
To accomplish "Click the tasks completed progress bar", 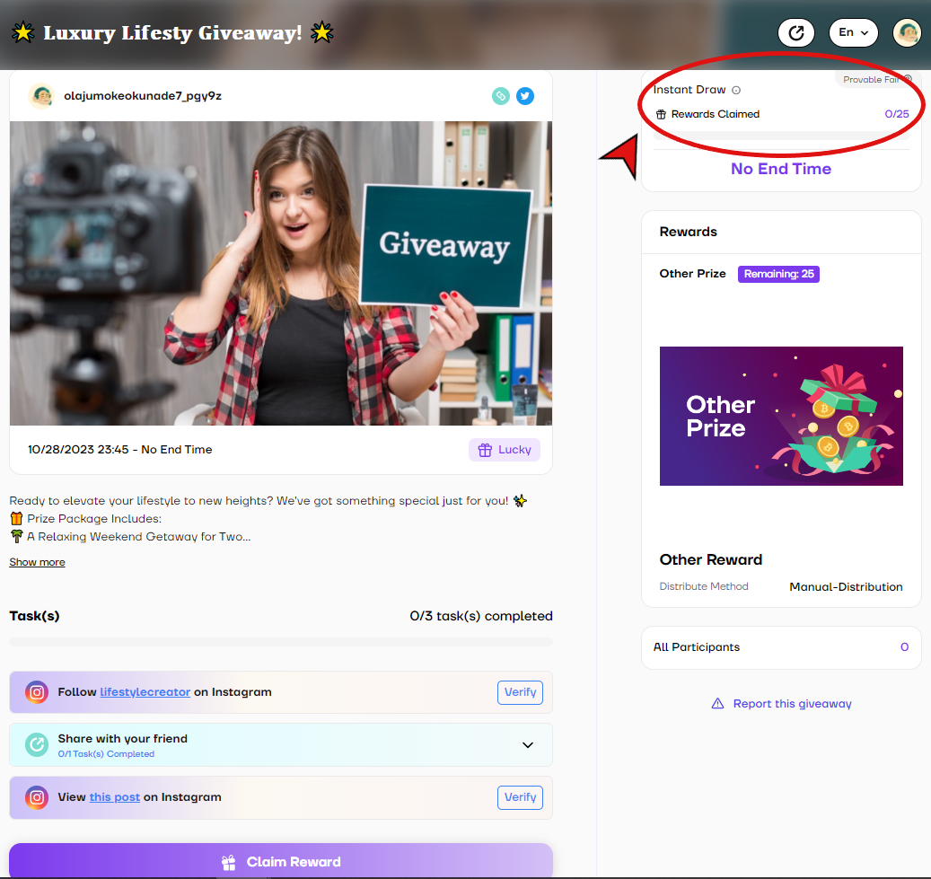I will point(281,642).
